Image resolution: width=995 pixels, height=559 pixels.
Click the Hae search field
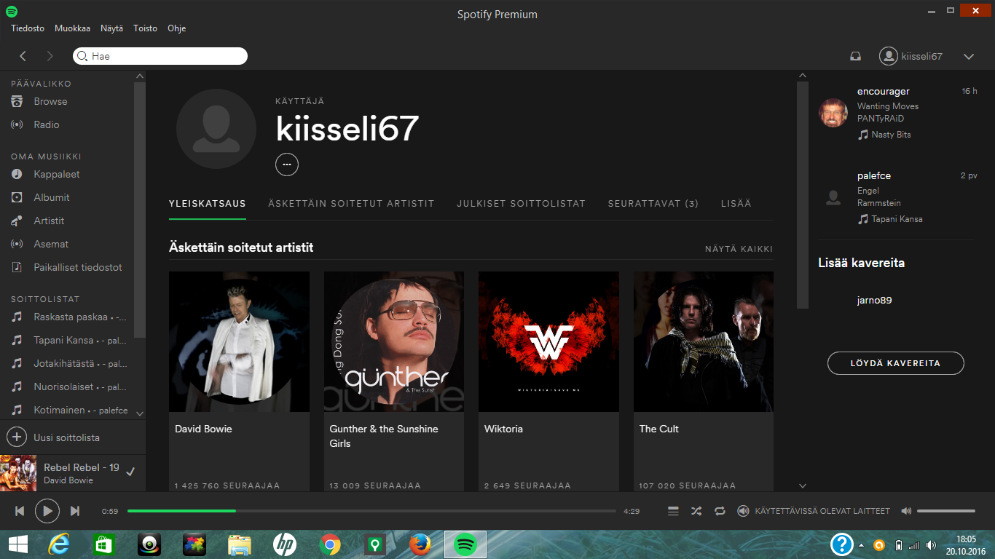[x=160, y=56]
